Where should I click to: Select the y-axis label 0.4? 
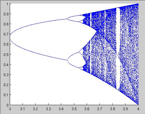click(x=6, y=65)
